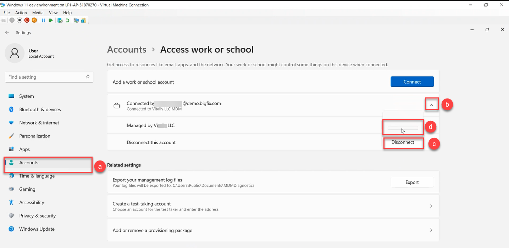Image resolution: width=509 pixels, height=248 pixels.
Task: Create a checkpoint using the toolbar icon
Action: point(60,21)
